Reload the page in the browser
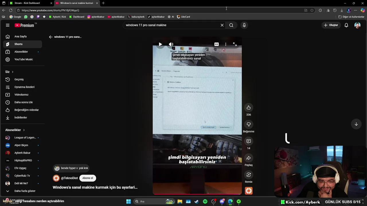This screenshot has height=206, width=367. coord(11,10)
